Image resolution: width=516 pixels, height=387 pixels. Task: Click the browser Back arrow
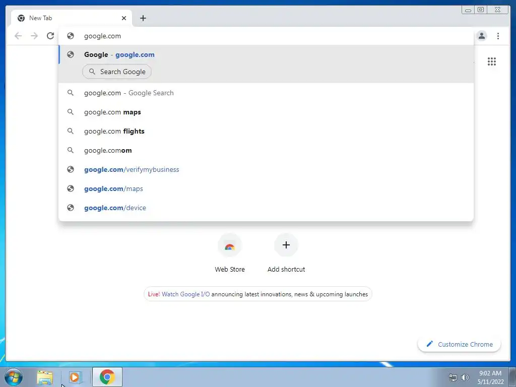pyautogui.click(x=18, y=36)
